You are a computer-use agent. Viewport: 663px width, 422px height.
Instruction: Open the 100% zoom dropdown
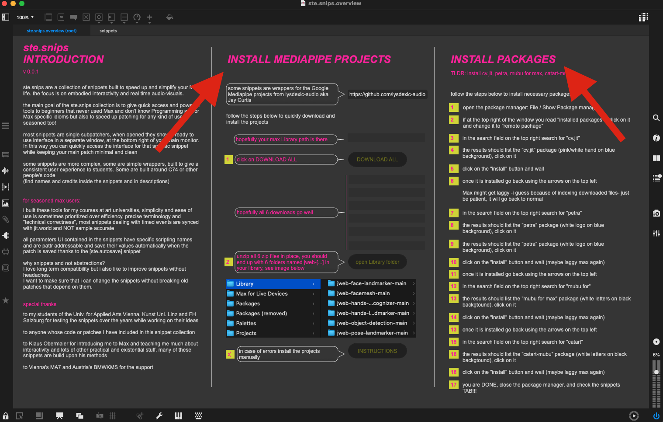point(25,17)
